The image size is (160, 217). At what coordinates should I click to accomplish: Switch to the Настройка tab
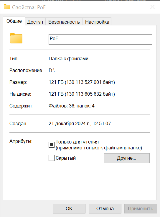(x=97, y=22)
